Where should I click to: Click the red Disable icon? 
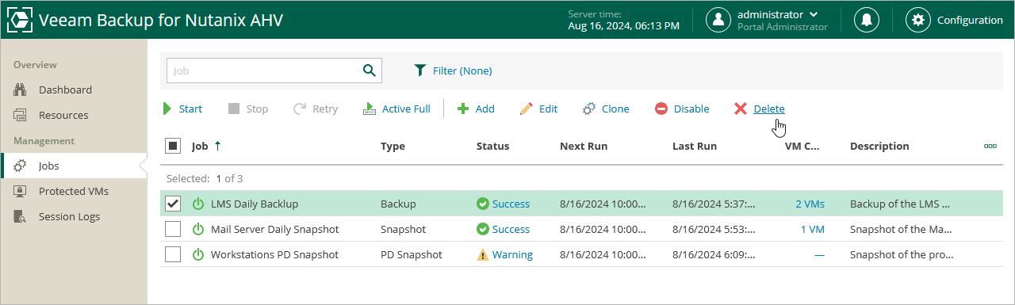click(x=661, y=109)
